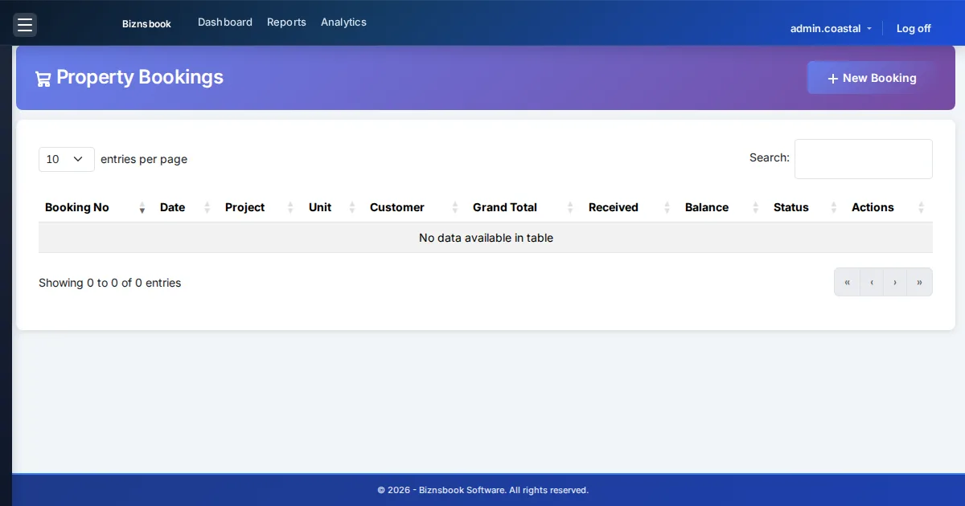The height and width of the screenshot is (506, 965).
Task: Sort by Project column
Action: [x=261, y=207]
